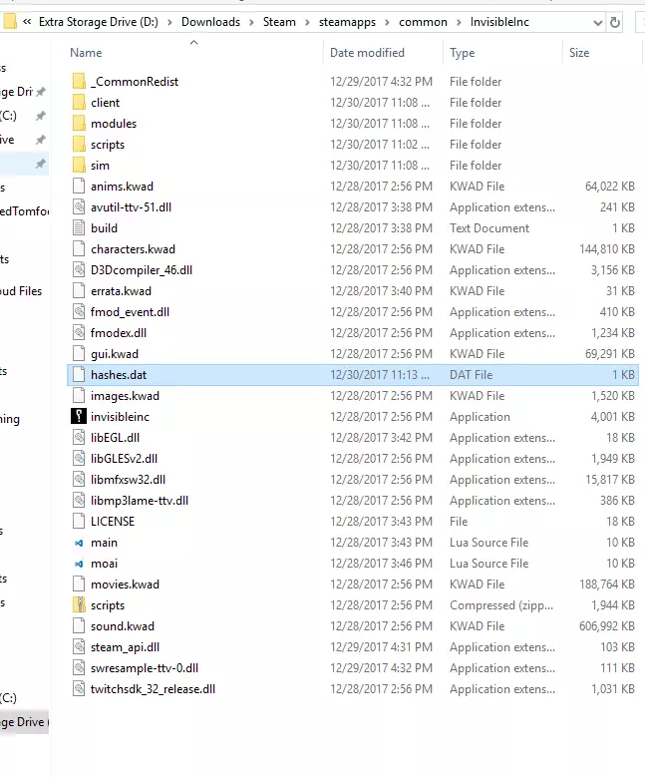This screenshot has width=645, height=777.
Task: Click InvisibleInc in the breadcrumb
Action: click(499, 22)
